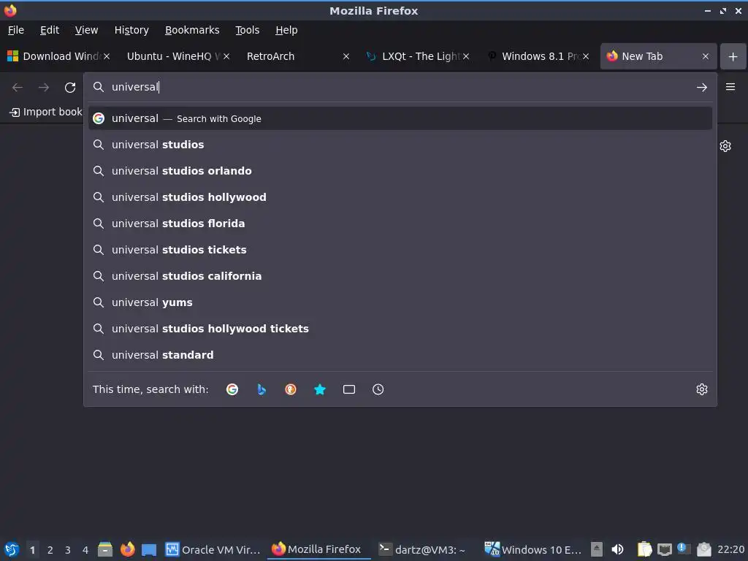Choose 'universal yums' suggestion
This screenshot has width=748, height=561.
click(x=400, y=302)
